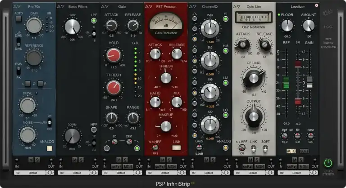The width and height of the screenshot is (346, 188).
Task: Click the scExt button under the Gate module
Action: click(116, 166)
